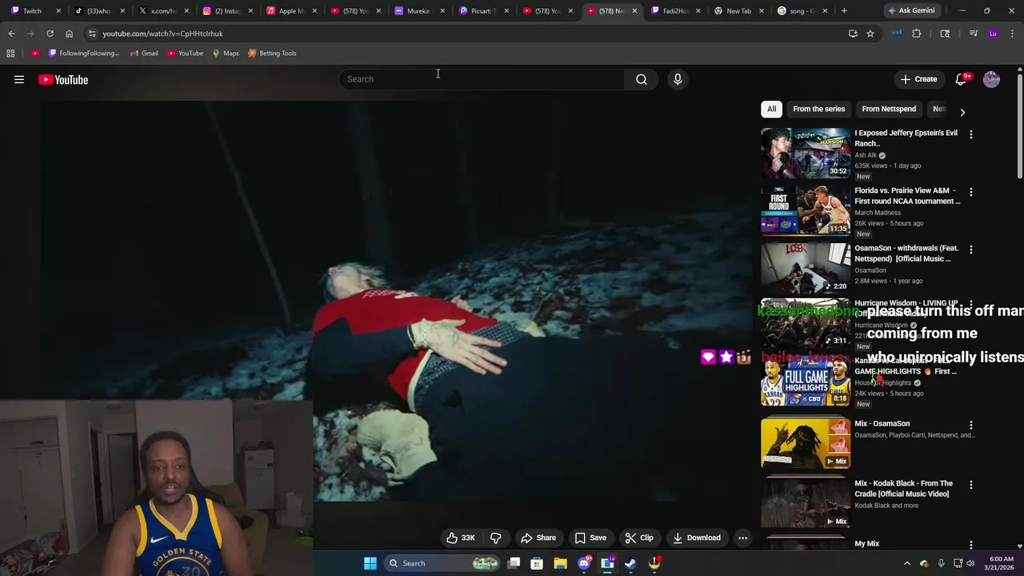The height and width of the screenshot is (576, 1024).
Task: Open the Chrome extensions puzzle icon
Action: (917, 34)
